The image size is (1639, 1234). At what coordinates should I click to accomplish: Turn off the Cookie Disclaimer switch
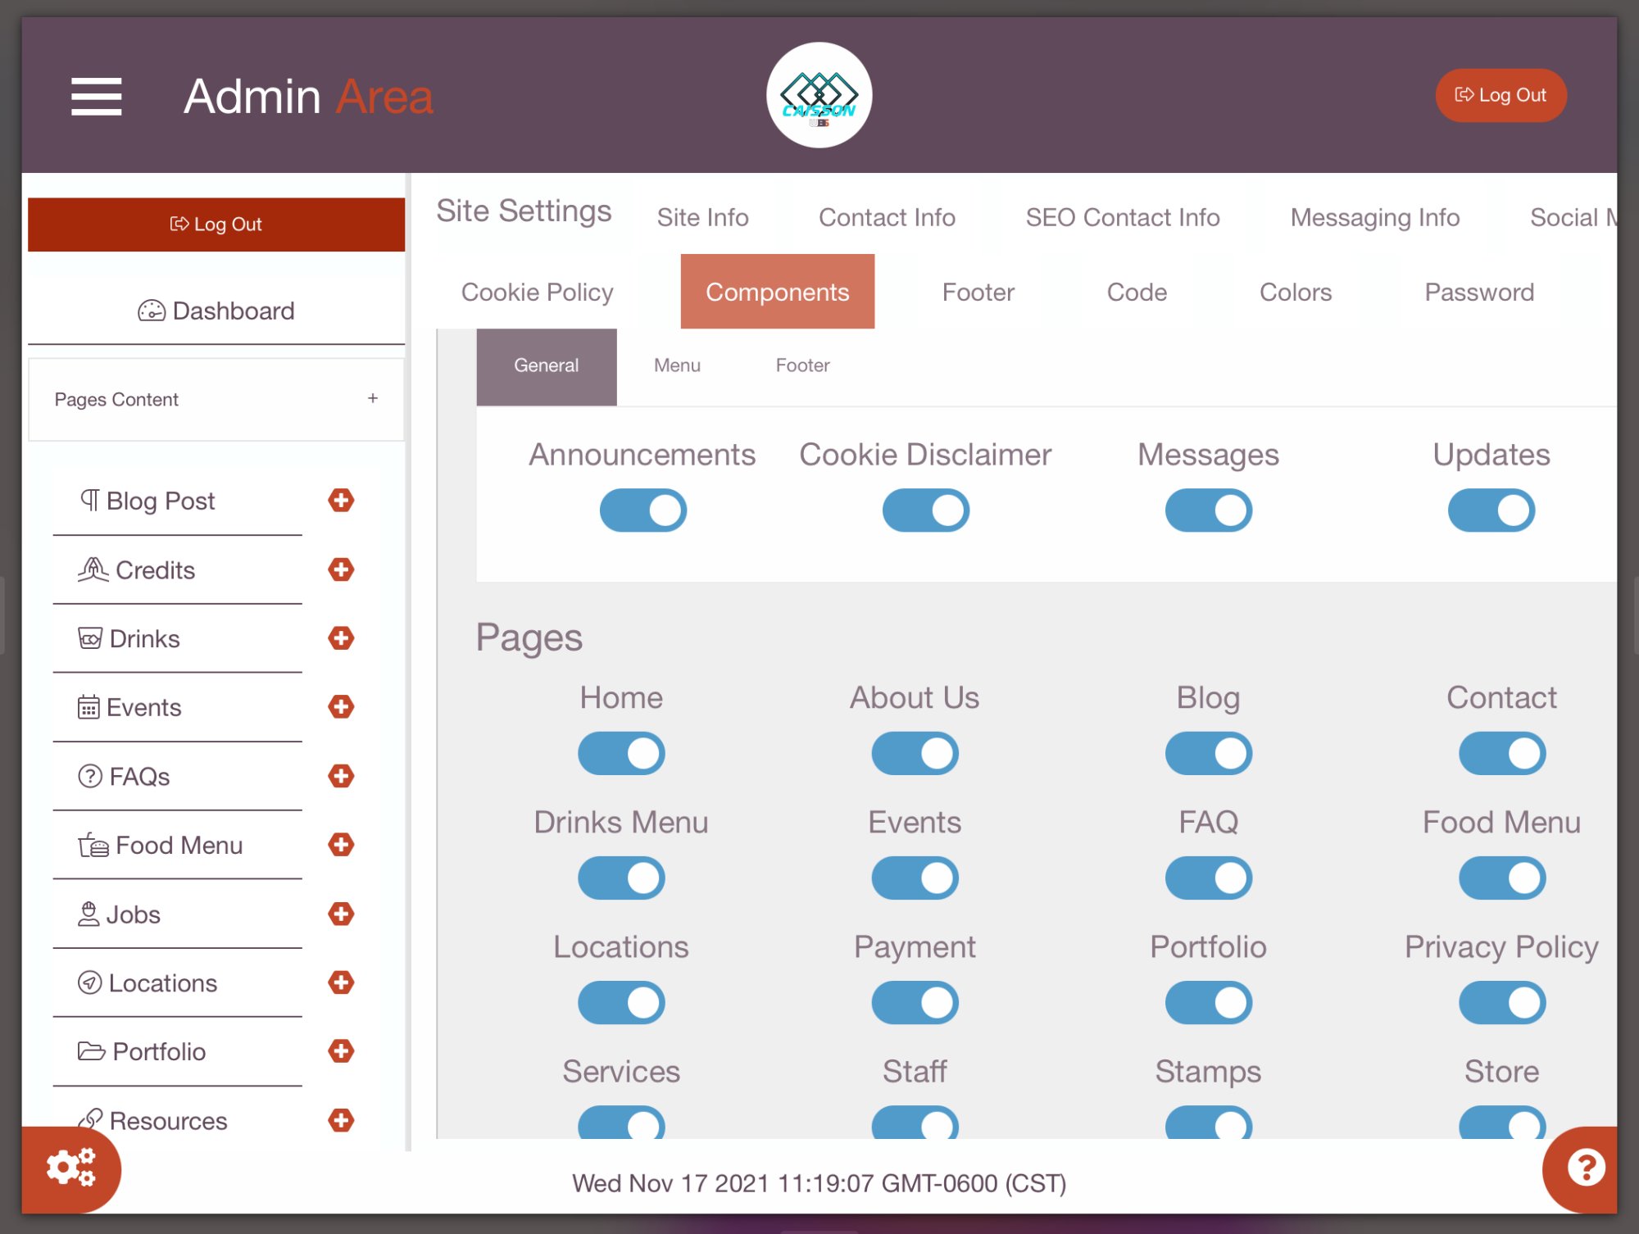coord(925,510)
